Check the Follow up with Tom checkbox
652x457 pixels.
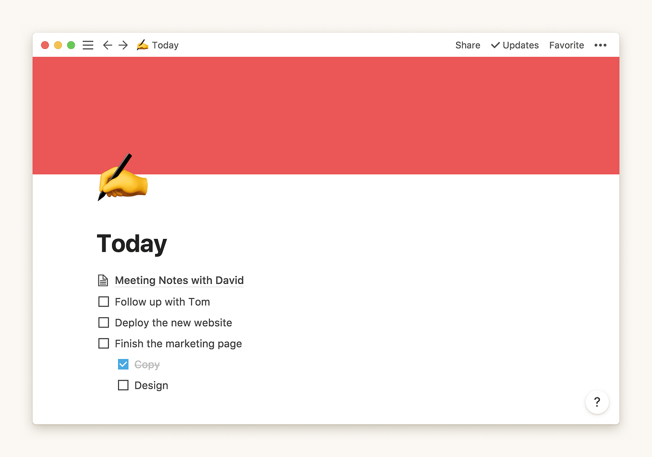tap(104, 302)
